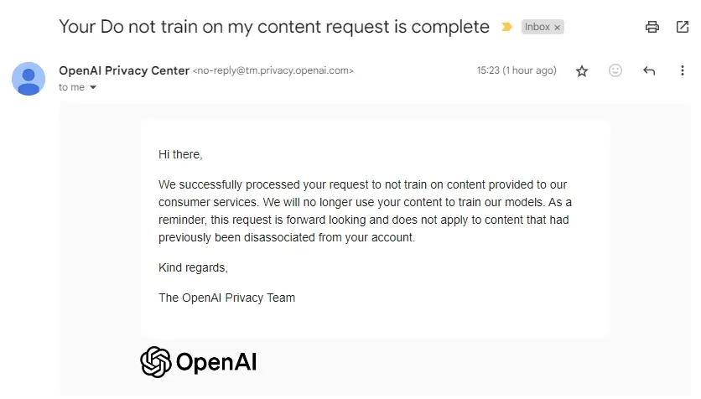Click the sender's profile avatar

(29, 79)
